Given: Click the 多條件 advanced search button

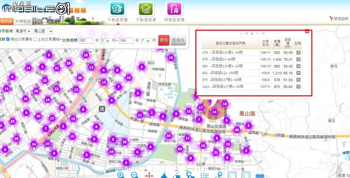Looking at the screenshot, I should click(178, 40).
